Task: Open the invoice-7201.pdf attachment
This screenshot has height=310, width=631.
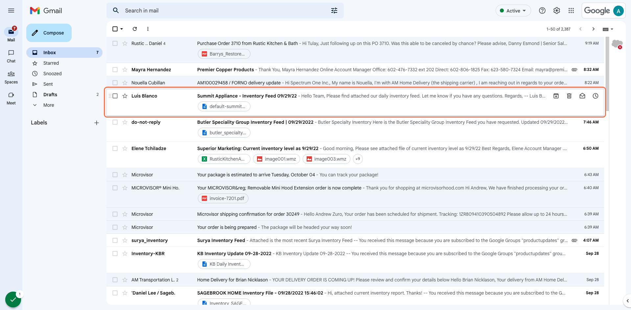Action: pos(223,198)
